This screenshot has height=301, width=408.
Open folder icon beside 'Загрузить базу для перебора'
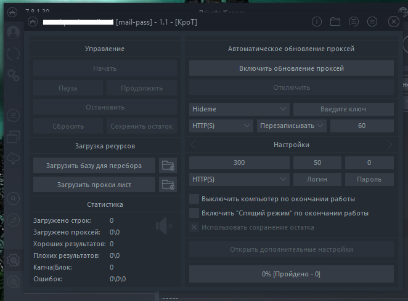tap(168, 166)
